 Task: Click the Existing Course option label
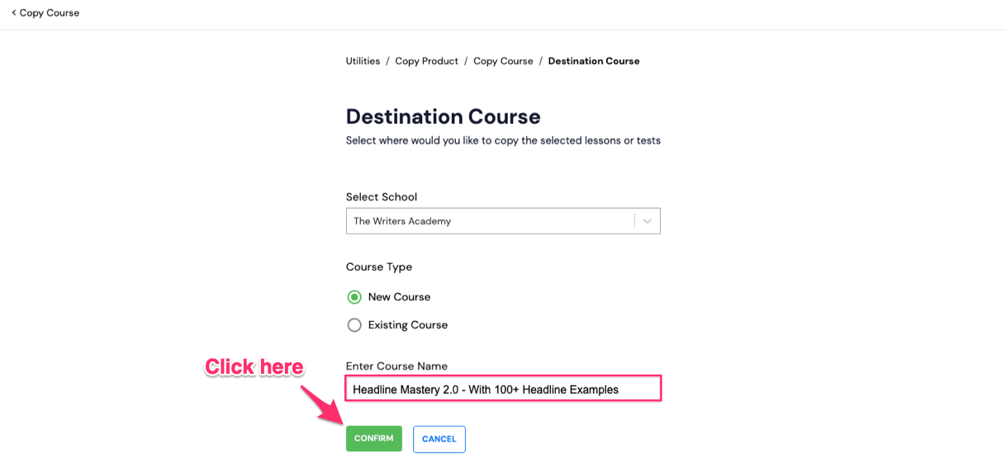[408, 325]
